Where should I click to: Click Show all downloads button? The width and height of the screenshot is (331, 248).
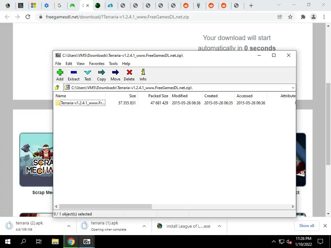pyautogui.click(x=306, y=226)
